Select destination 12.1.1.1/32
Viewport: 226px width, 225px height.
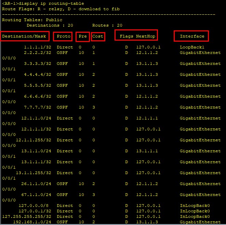tap(36, 129)
